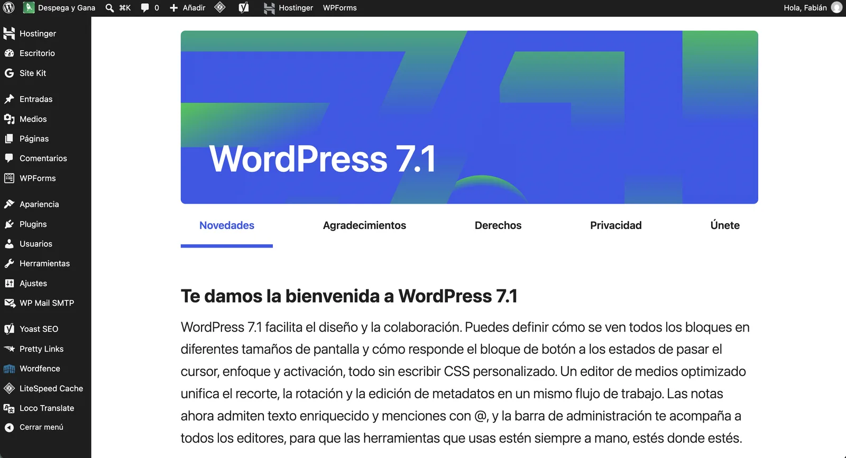Click the Ajustes settings icon
This screenshot has height=458, width=846.
[x=9, y=283]
